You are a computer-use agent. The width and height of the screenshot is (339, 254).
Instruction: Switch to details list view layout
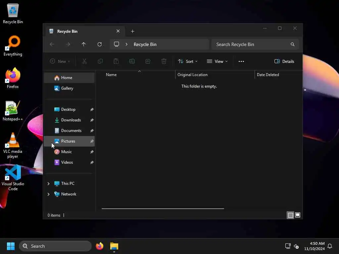coord(290,215)
